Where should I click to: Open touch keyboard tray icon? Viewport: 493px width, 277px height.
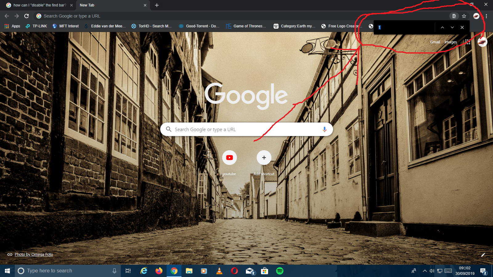click(448, 271)
